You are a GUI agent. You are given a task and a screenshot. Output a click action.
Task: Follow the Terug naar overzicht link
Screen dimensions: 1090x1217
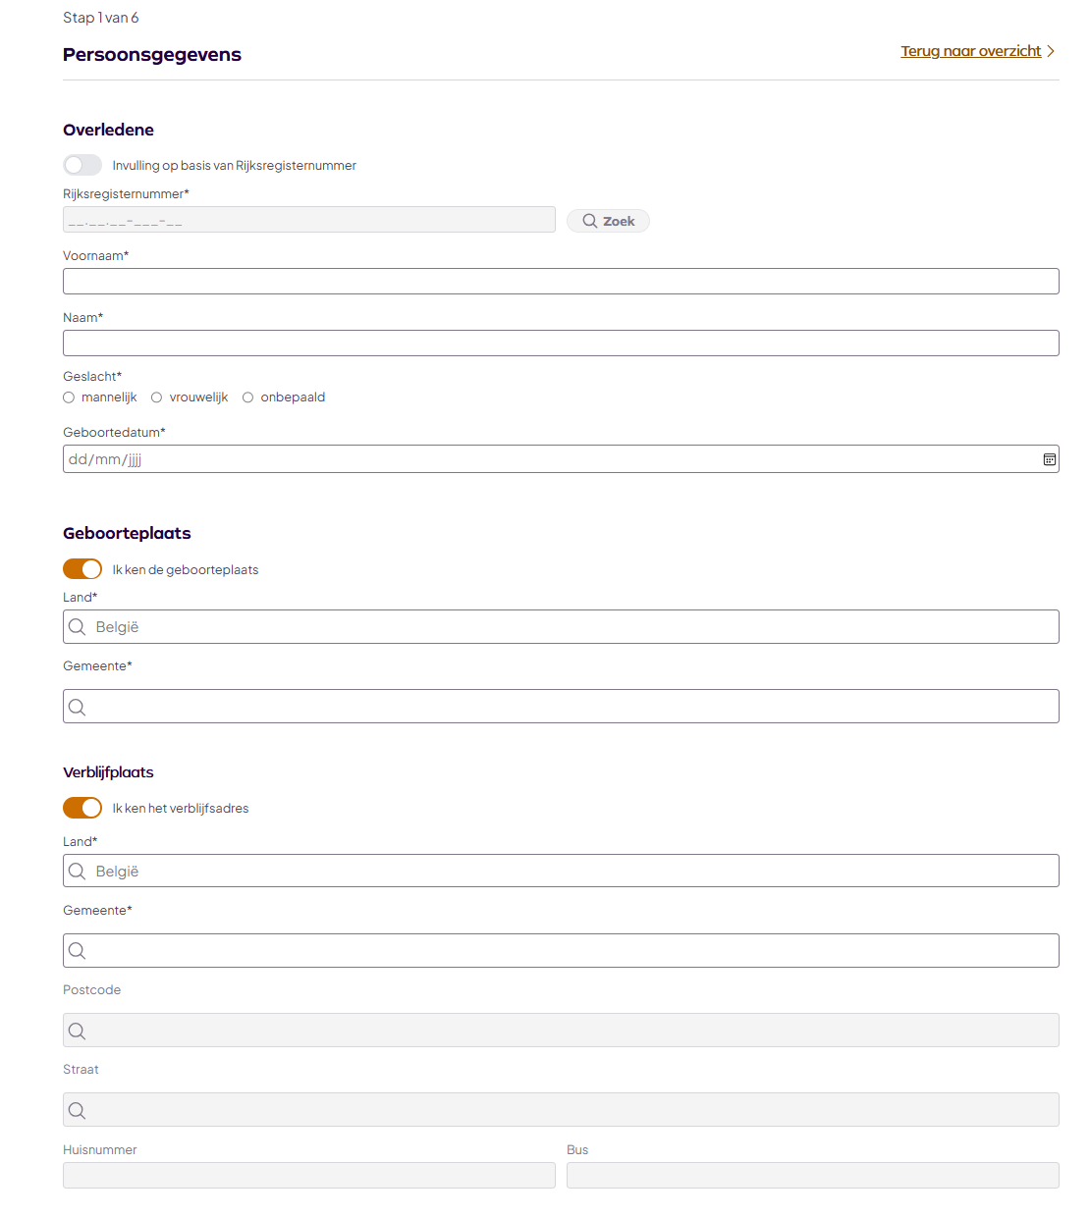tap(970, 51)
